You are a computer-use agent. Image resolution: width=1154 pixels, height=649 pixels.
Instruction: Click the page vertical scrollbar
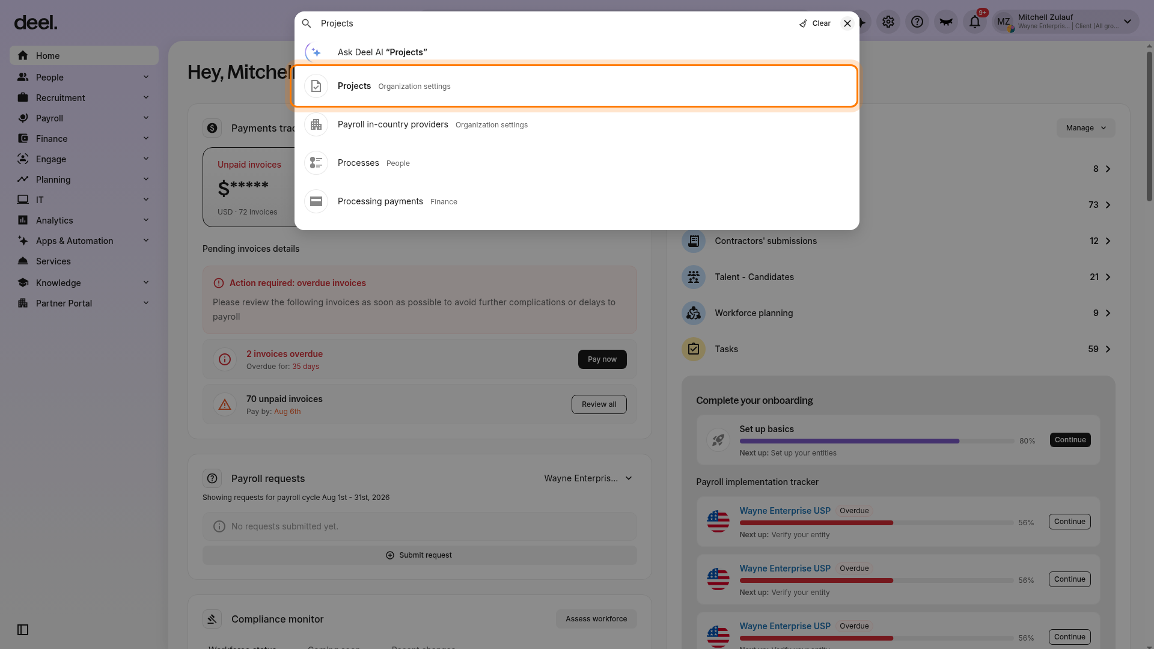click(1149, 126)
